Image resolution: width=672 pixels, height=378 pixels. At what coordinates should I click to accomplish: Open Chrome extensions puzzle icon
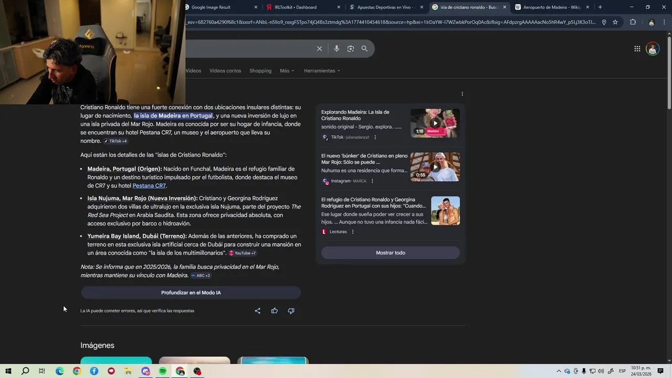633,22
